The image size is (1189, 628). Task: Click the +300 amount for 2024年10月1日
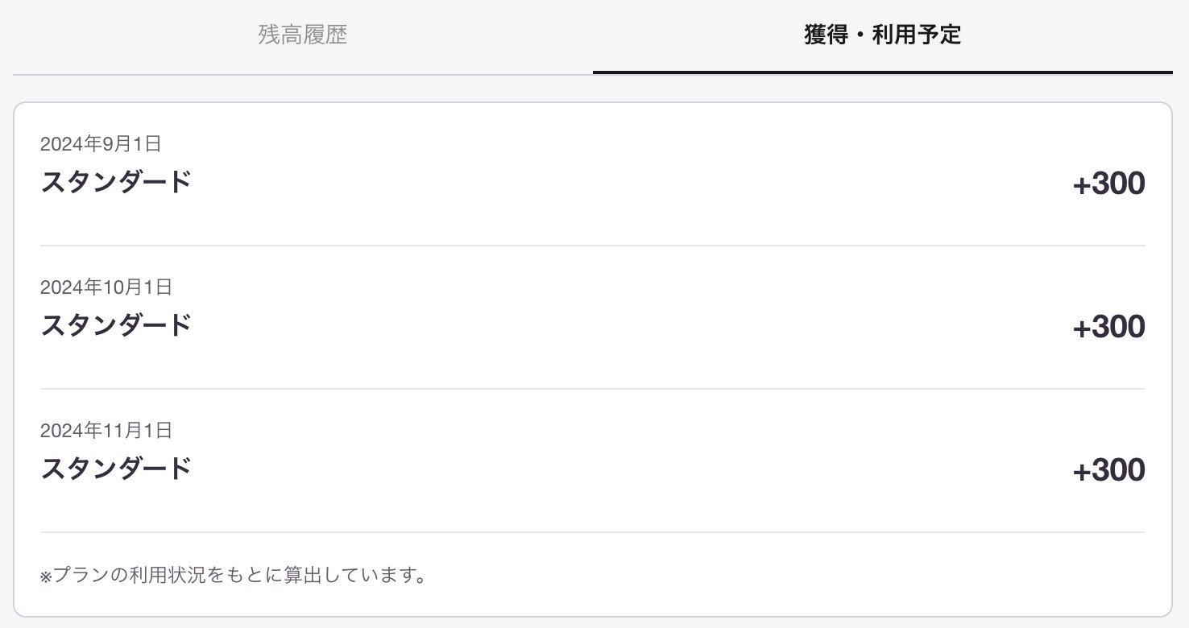click(1108, 328)
